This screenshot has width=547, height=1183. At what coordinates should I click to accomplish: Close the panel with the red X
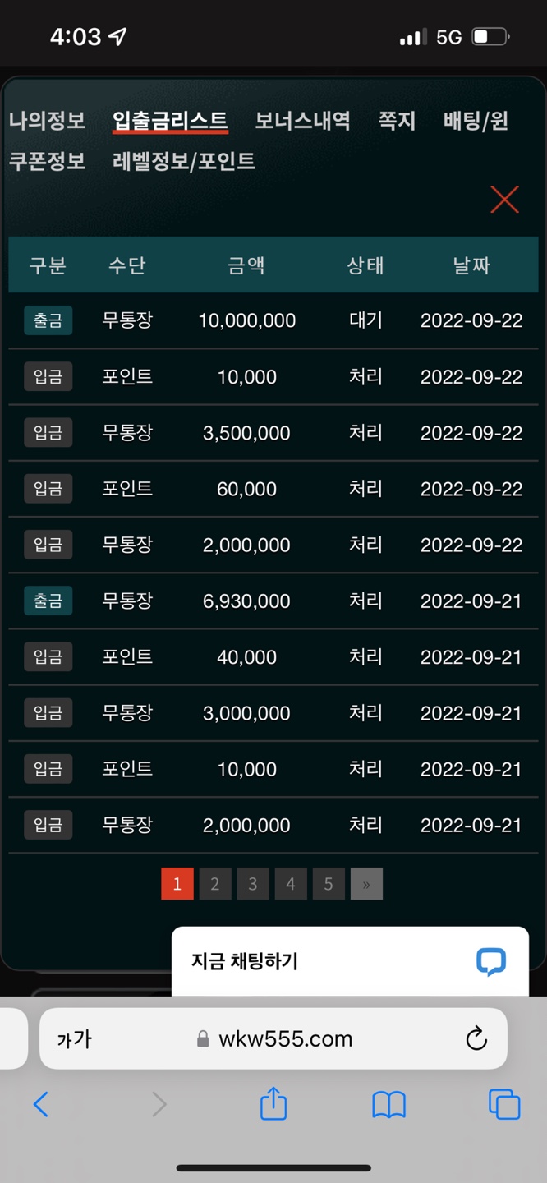[x=504, y=199]
